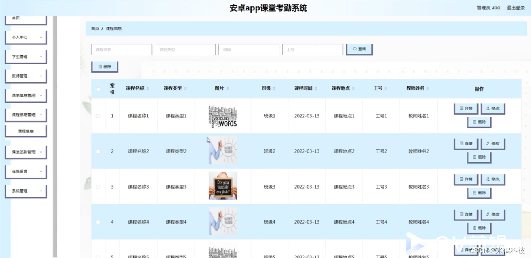Click the 索引 column header
531x258 pixels.
[x=112, y=89]
